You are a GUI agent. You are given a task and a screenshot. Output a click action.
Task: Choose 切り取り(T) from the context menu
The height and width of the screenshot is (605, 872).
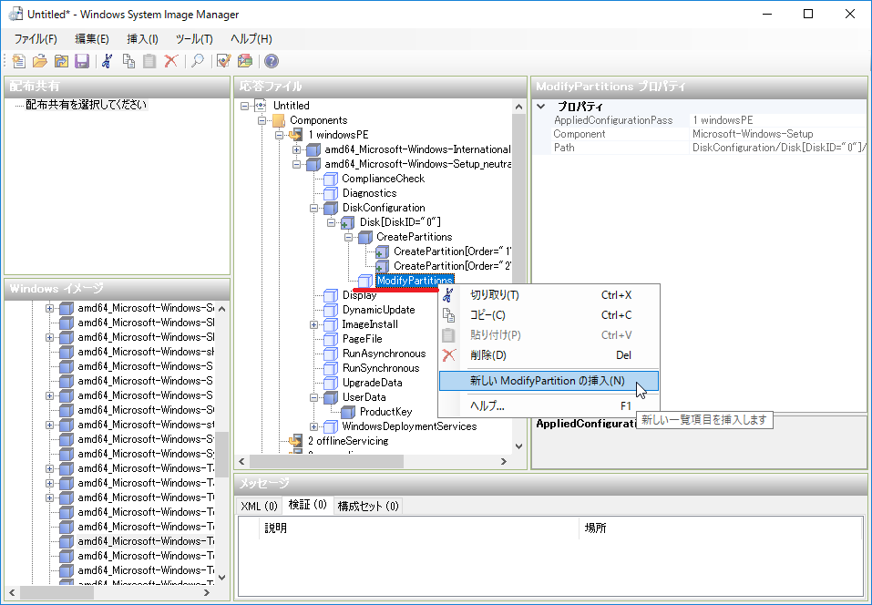pyautogui.click(x=549, y=295)
